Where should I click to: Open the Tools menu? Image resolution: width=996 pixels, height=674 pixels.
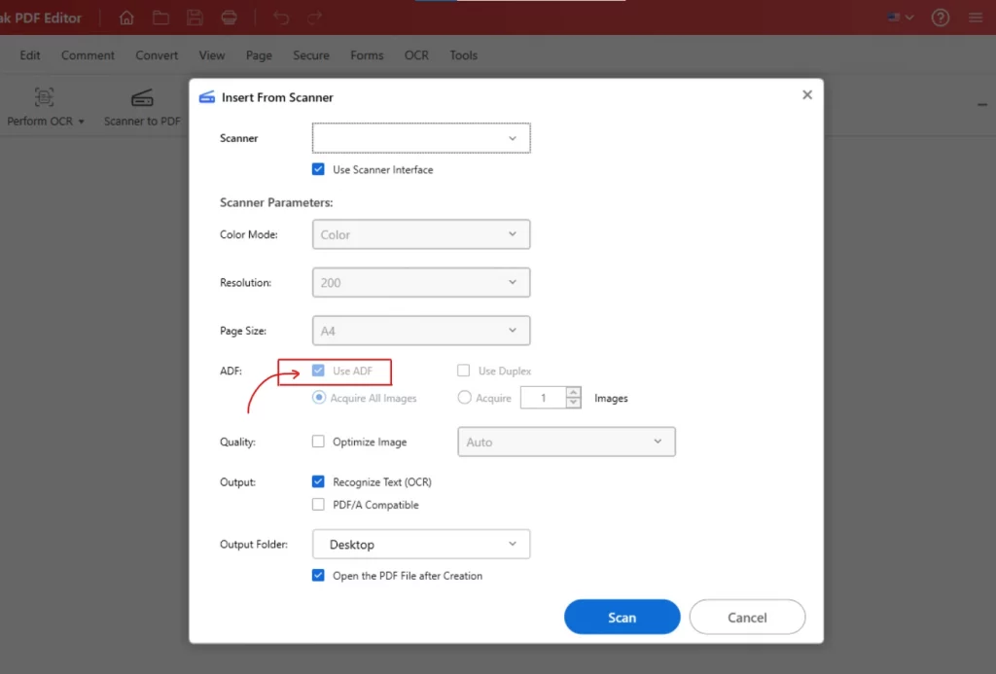(463, 55)
